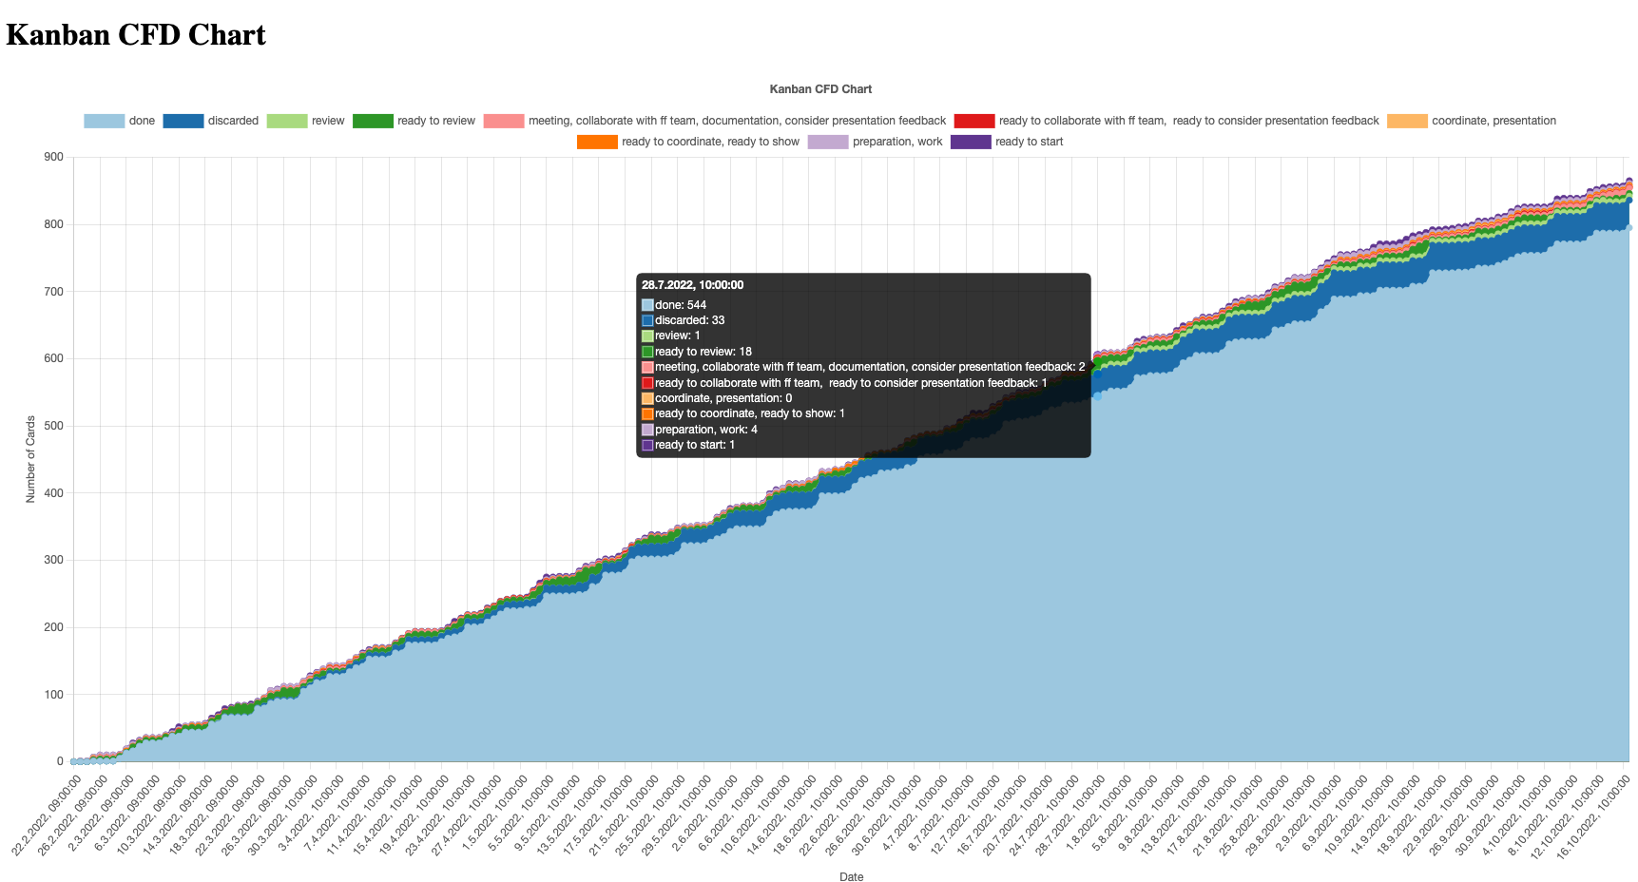The image size is (1638, 882).
Task: Click the 'Kanban CFD Chart' page heading
Action: click(x=136, y=35)
